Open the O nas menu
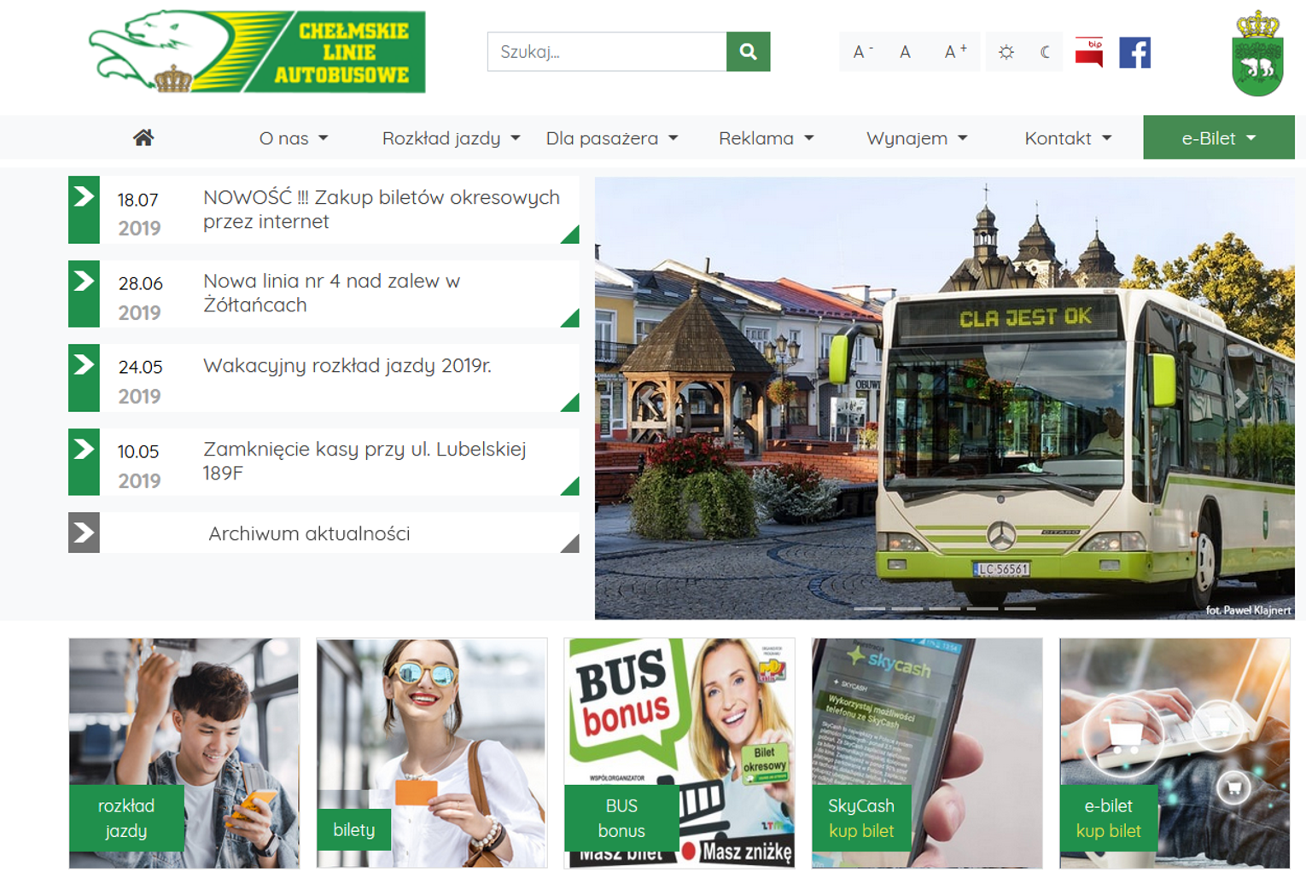 [294, 138]
